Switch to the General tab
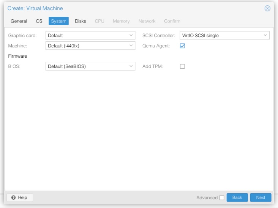The image size is (278, 208). tap(19, 21)
